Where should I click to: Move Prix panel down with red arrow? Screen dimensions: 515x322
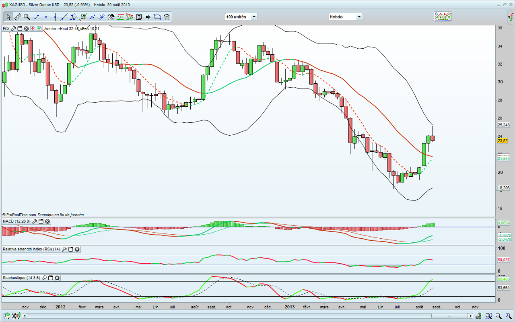pyautogui.click(x=33, y=29)
